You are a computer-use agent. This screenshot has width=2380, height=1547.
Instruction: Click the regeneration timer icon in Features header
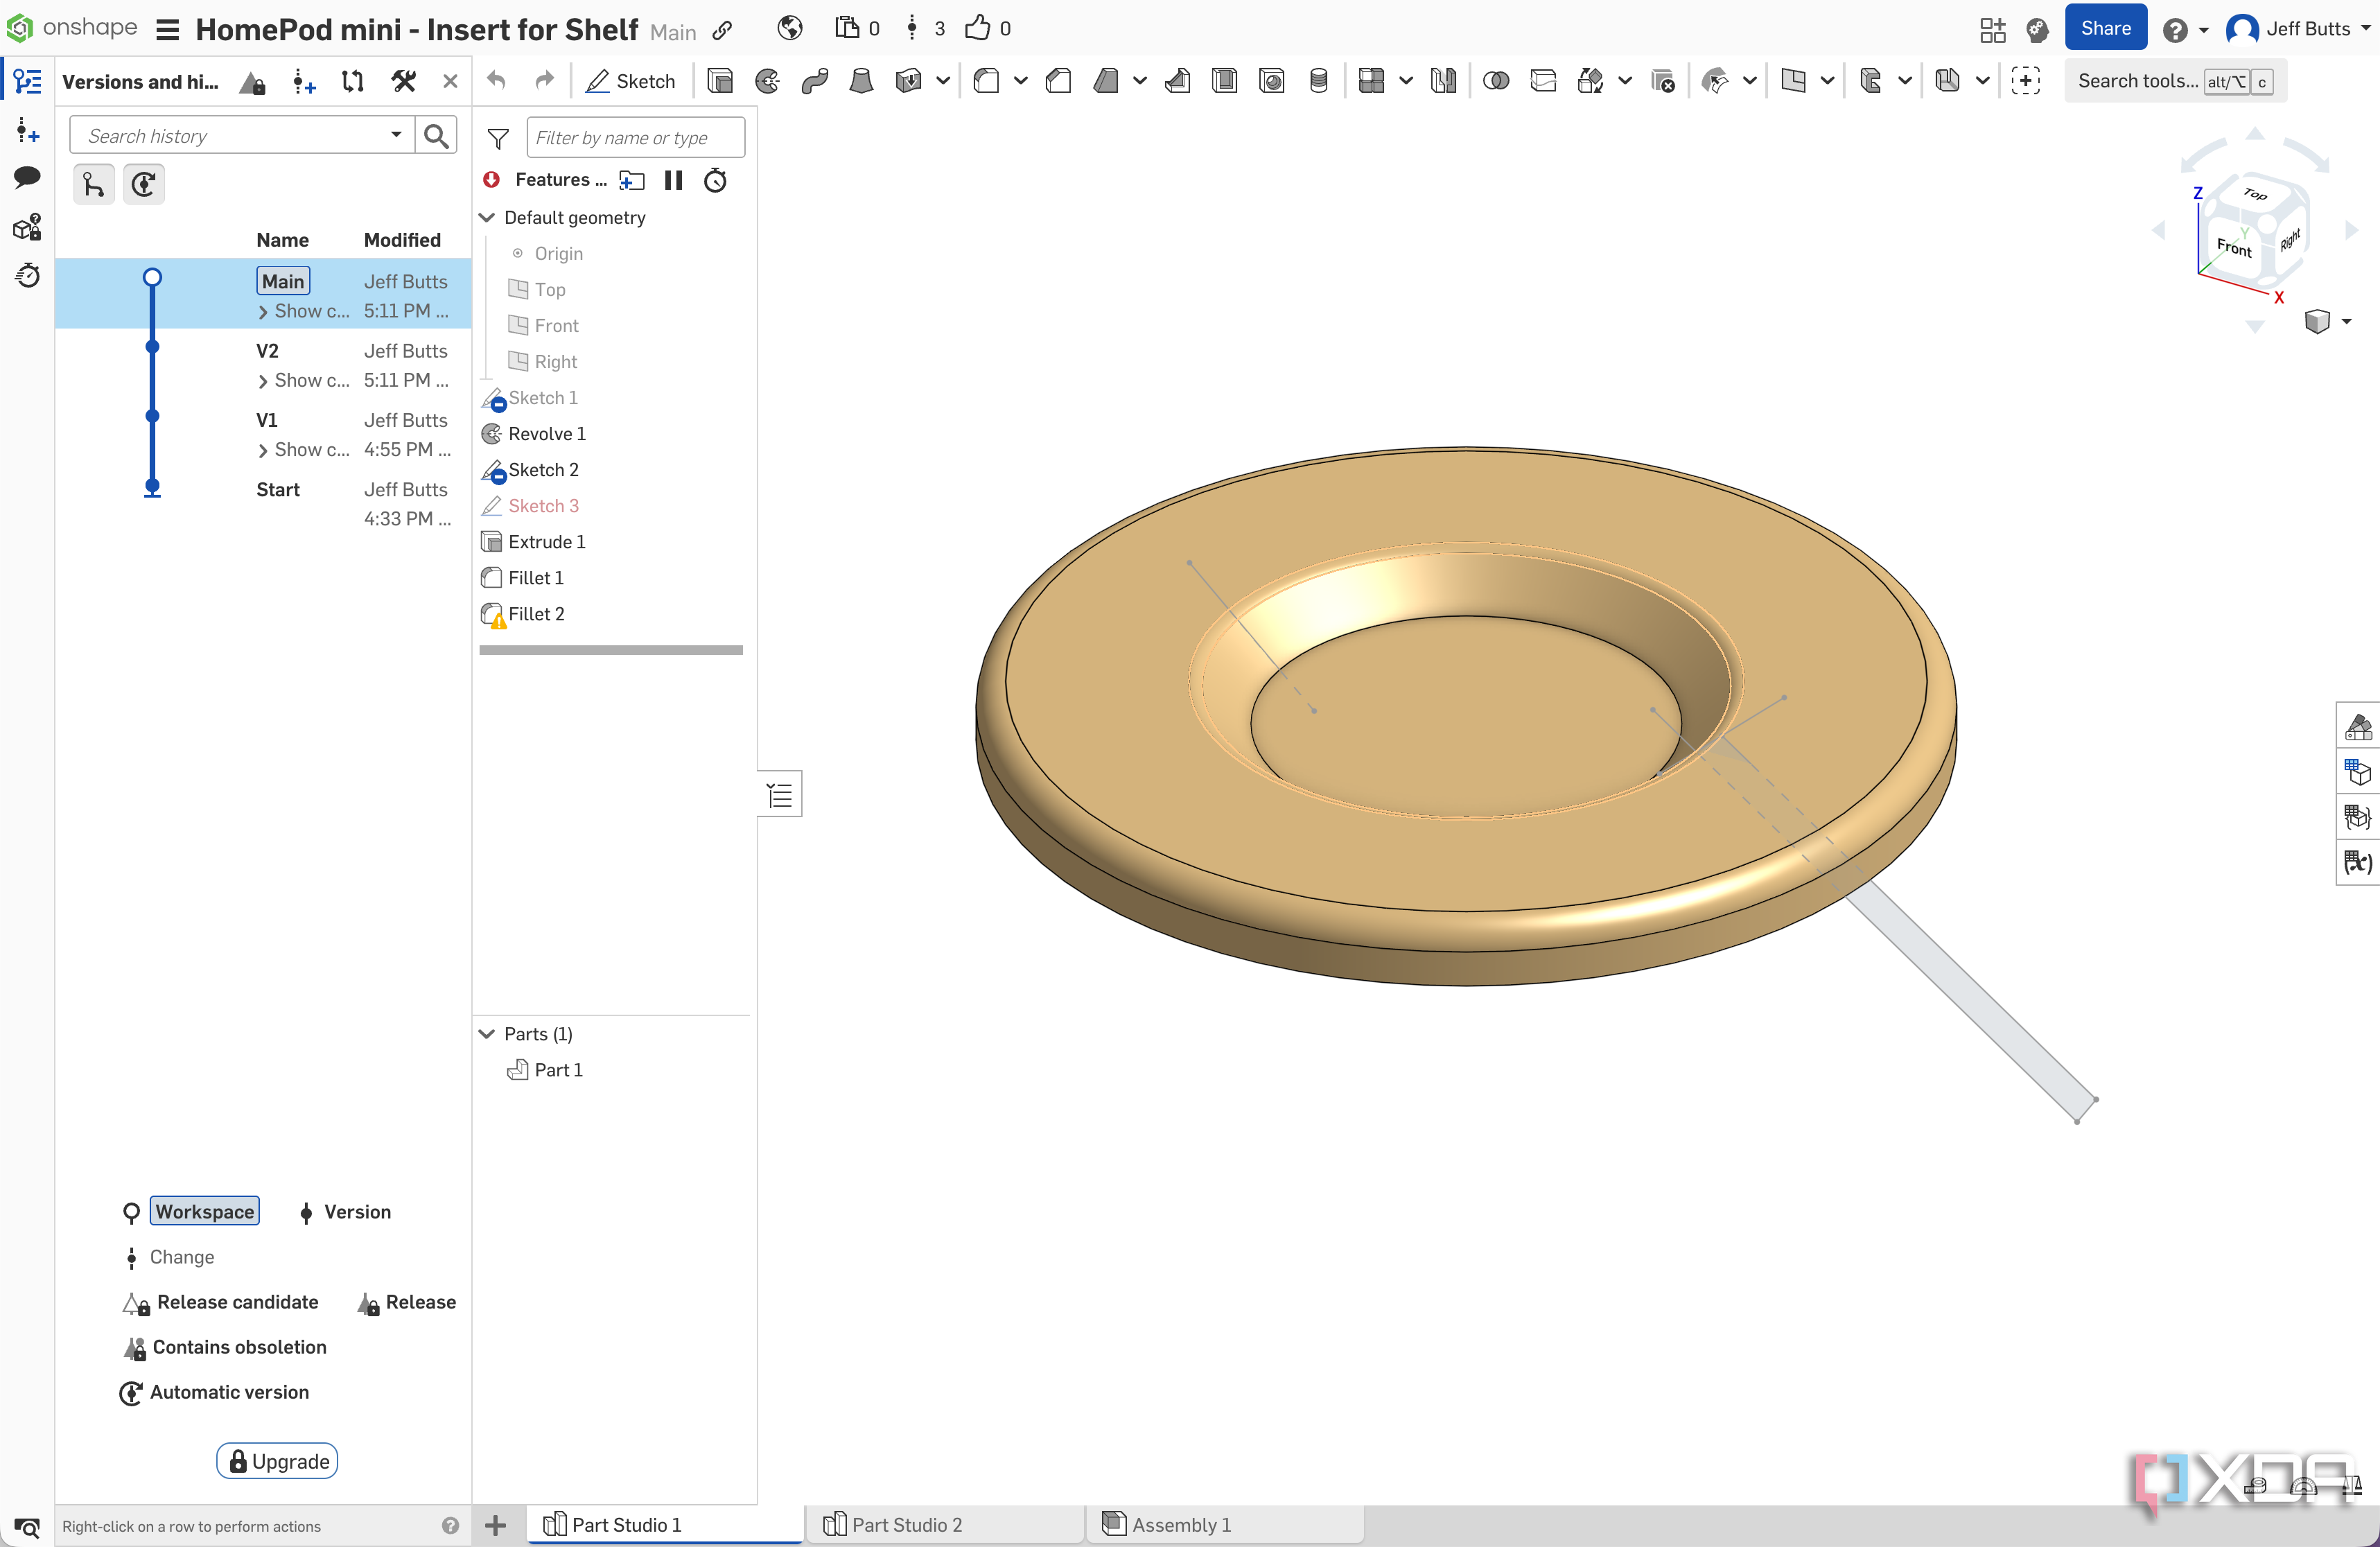pos(715,180)
